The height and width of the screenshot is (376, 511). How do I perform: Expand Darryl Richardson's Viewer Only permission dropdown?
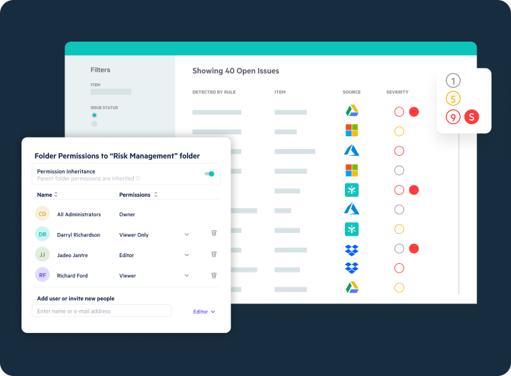187,234
